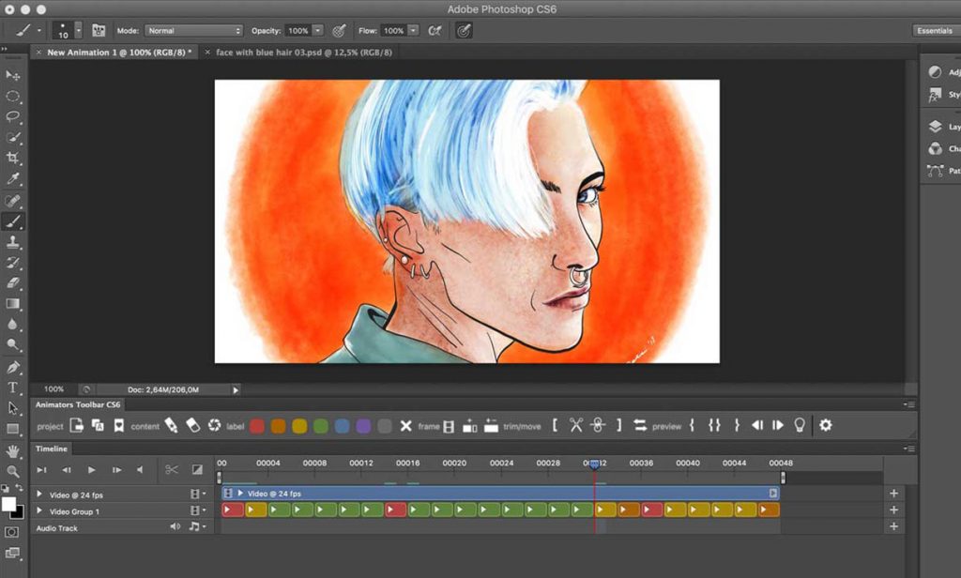Select the Type tool
Image resolution: width=961 pixels, height=578 pixels.
click(x=13, y=387)
